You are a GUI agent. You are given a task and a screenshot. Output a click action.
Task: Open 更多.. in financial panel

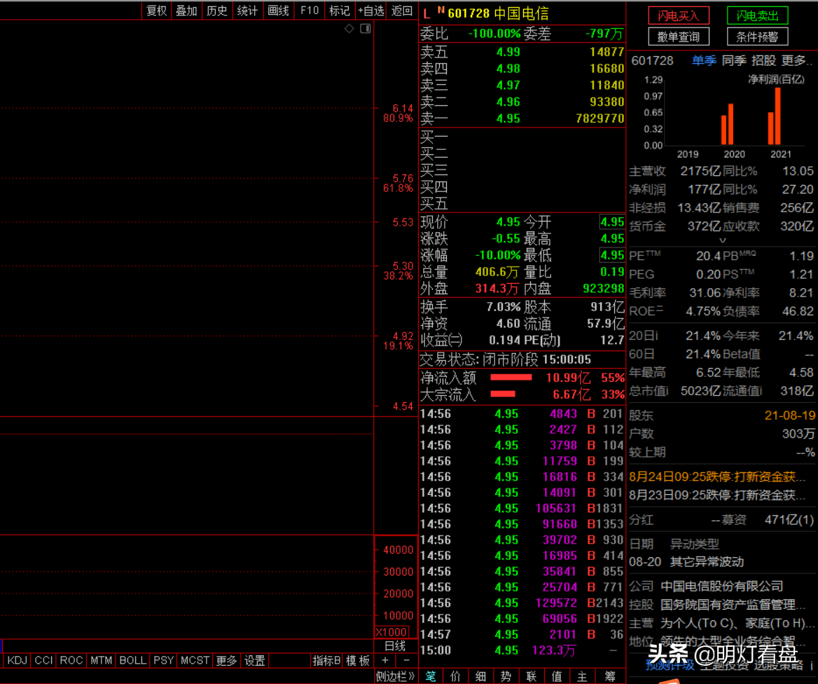click(x=796, y=60)
